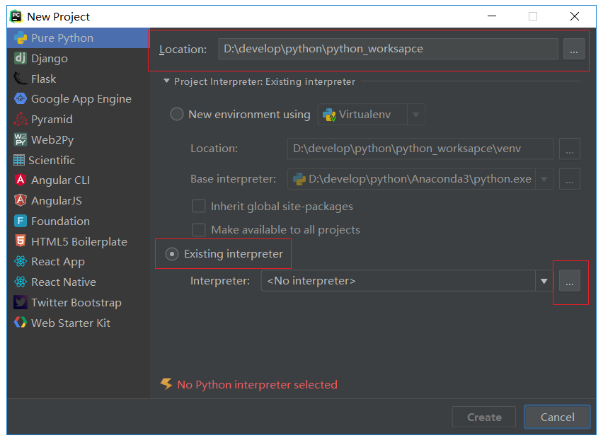
Task: Click the PyCharm logo in title bar
Action: pyautogui.click(x=16, y=16)
